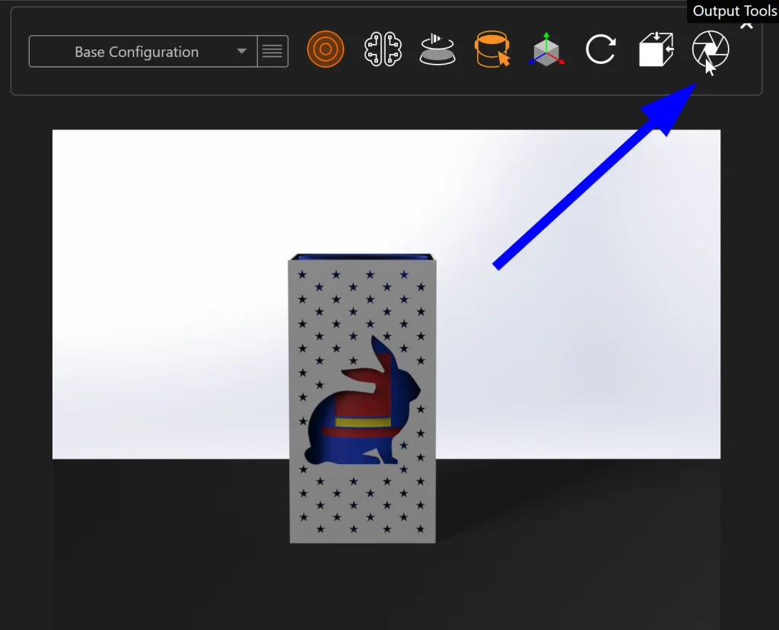Image resolution: width=779 pixels, height=630 pixels.
Task: Close the toolbar panel with the X
Action: (x=746, y=25)
